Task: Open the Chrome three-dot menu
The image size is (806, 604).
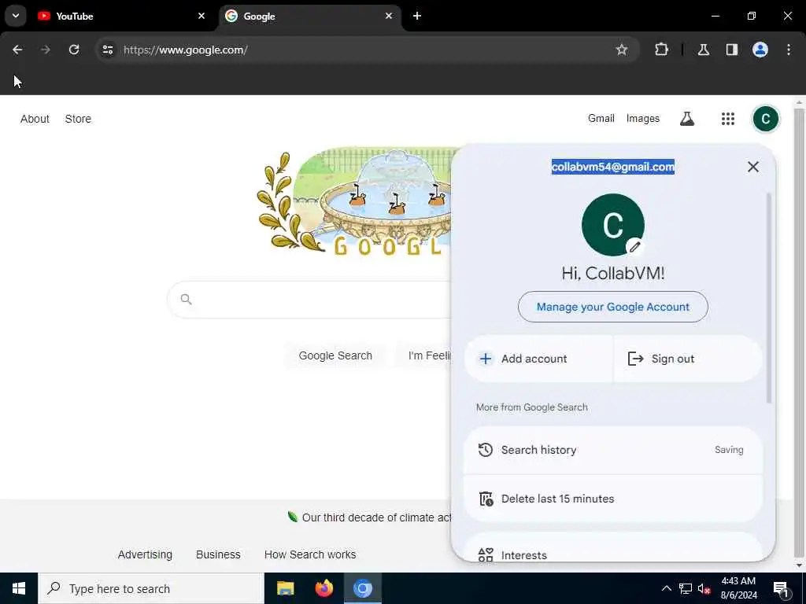Action: pos(788,50)
